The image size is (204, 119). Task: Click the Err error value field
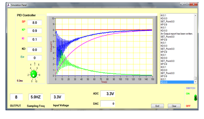point(35,58)
